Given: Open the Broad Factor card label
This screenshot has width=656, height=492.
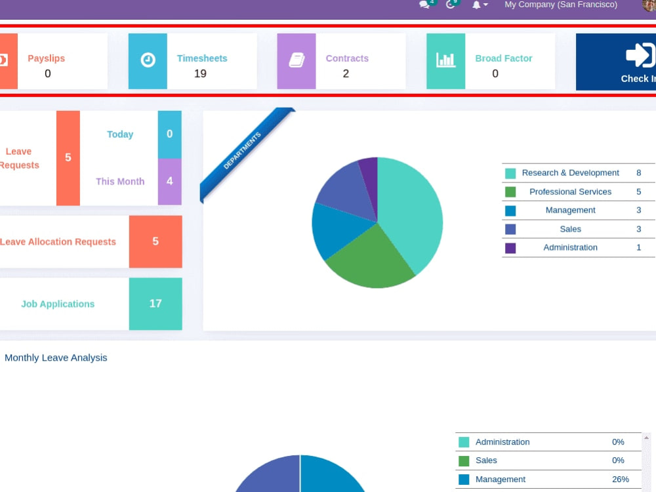Looking at the screenshot, I should [x=504, y=58].
